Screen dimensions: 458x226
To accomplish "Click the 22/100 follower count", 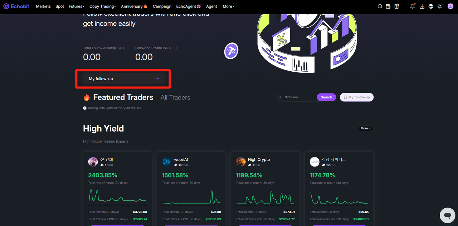I will [331, 165].
